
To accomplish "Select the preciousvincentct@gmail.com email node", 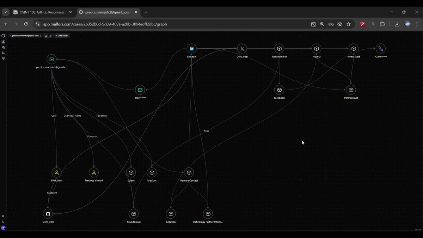I will click(51, 59).
